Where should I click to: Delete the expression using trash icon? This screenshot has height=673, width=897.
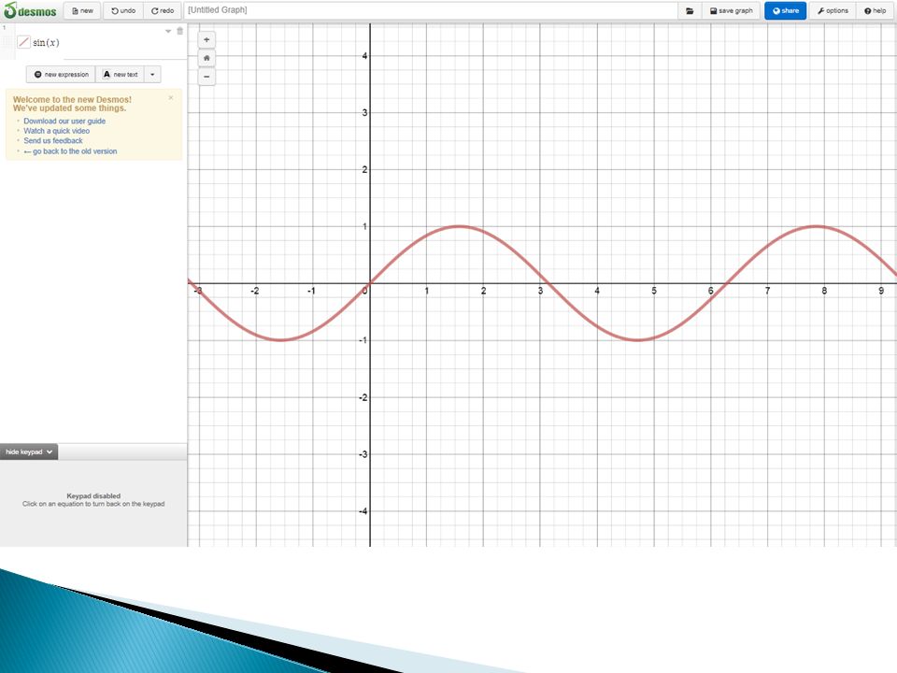(179, 31)
